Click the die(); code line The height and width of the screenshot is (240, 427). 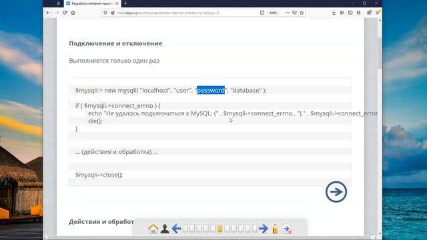pyautogui.click(x=95, y=121)
